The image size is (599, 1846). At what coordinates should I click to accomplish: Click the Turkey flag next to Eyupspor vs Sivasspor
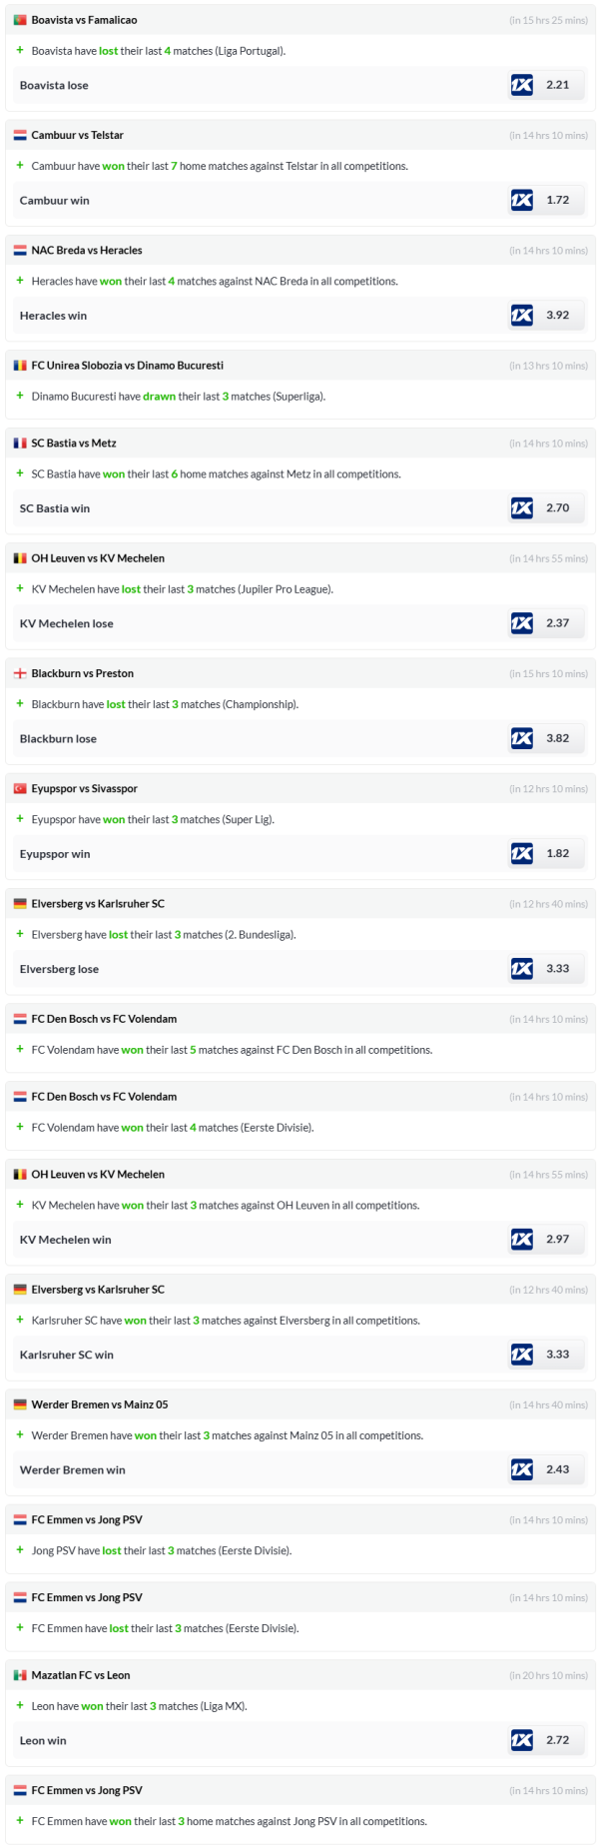(x=20, y=789)
